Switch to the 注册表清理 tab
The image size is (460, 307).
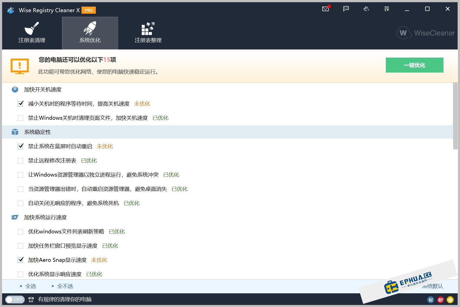click(x=31, y=33)
